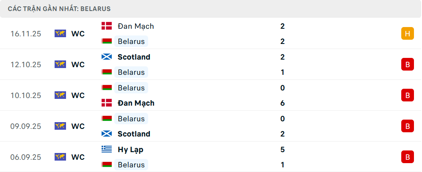Viewport: 422px width, 172px height.
Task: Click red B badge for 12.10.25 match
Action: [407, 64]
